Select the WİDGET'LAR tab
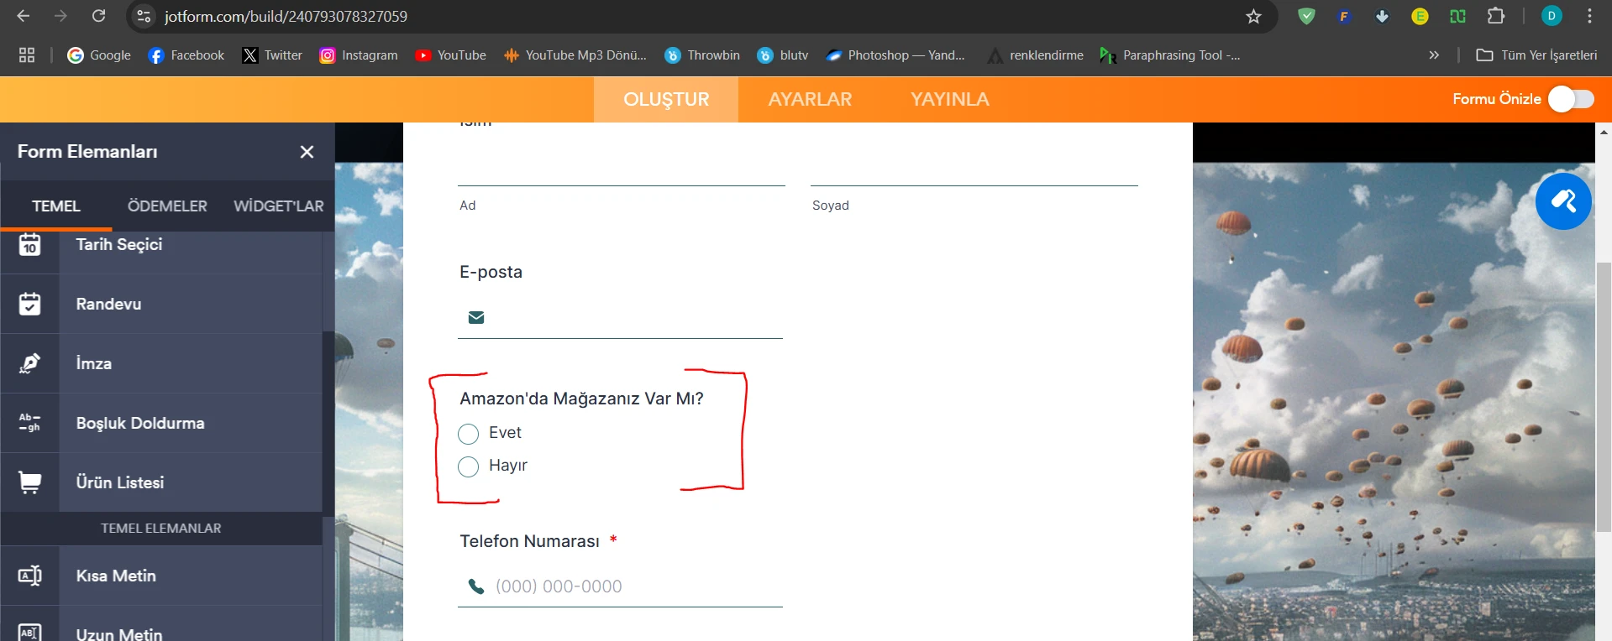 pyautogui.click(x=278, y=206)
